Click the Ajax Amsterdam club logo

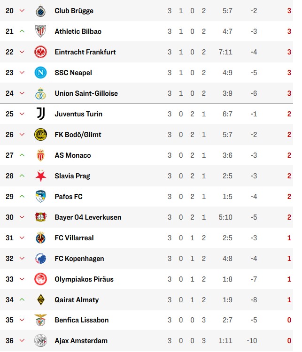[x=41, y=341]
